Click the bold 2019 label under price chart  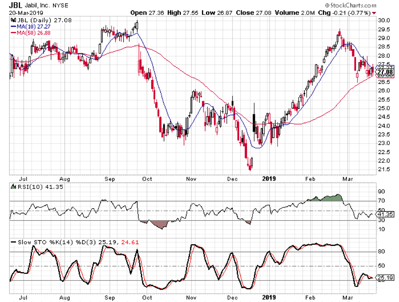coord(269,179)
